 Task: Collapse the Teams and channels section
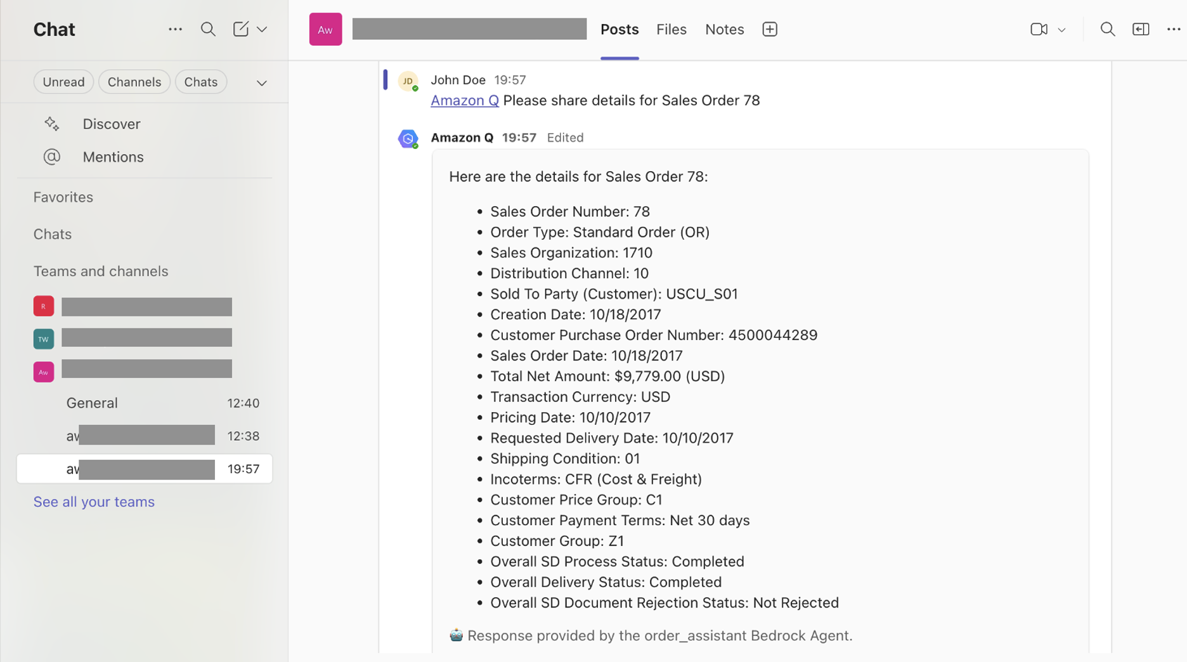(101, 271)
